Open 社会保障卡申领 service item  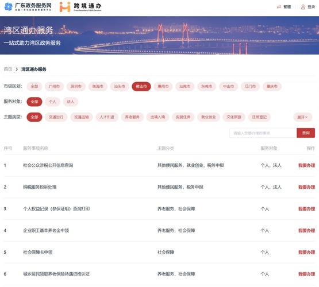tap(37, 252)
